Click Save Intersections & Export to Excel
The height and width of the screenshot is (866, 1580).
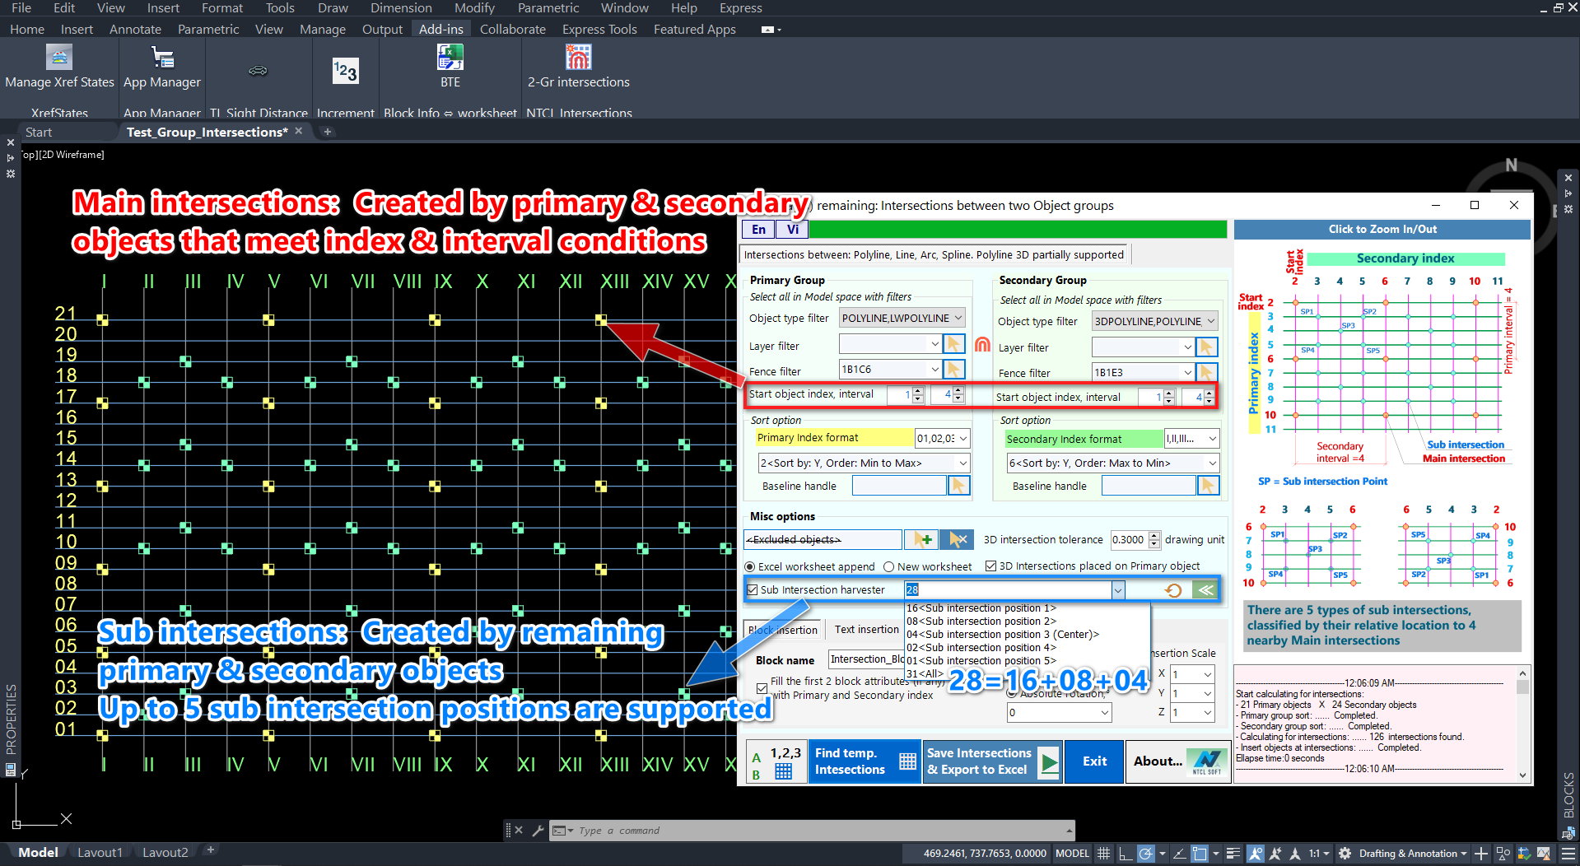(992, 761)
